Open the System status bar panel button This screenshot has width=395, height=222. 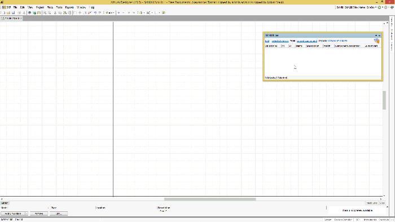[328, 220]
